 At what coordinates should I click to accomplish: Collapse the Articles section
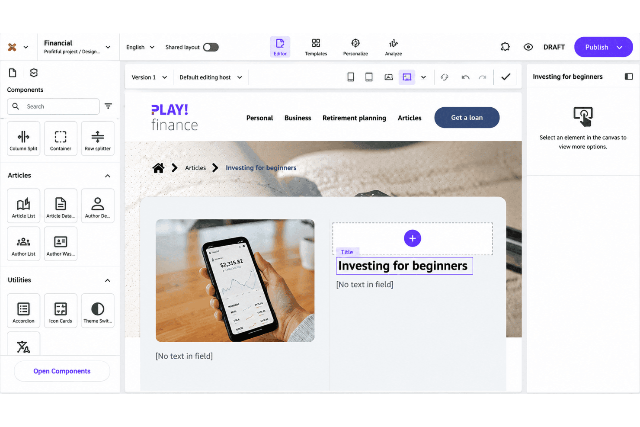pos(108,176)
